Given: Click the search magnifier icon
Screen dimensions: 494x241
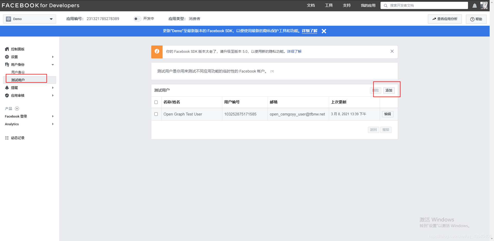Looking at the screenshot, I should (x=385, y=5).
